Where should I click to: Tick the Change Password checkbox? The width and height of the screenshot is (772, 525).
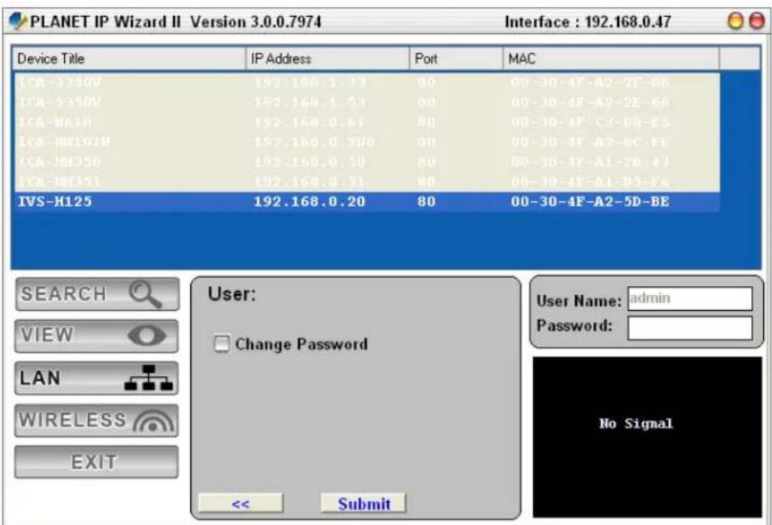222,344
